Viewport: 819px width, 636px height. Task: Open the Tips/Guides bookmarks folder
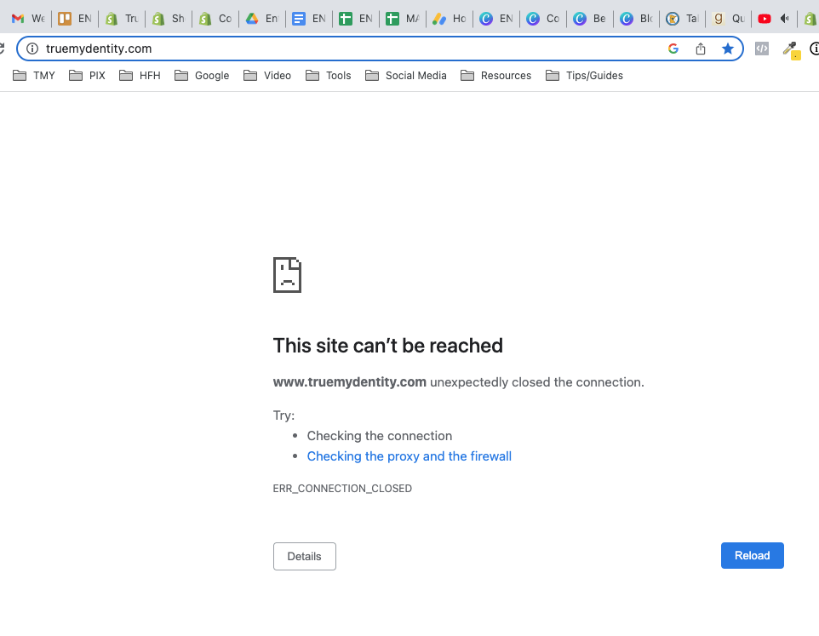point(584,76)
